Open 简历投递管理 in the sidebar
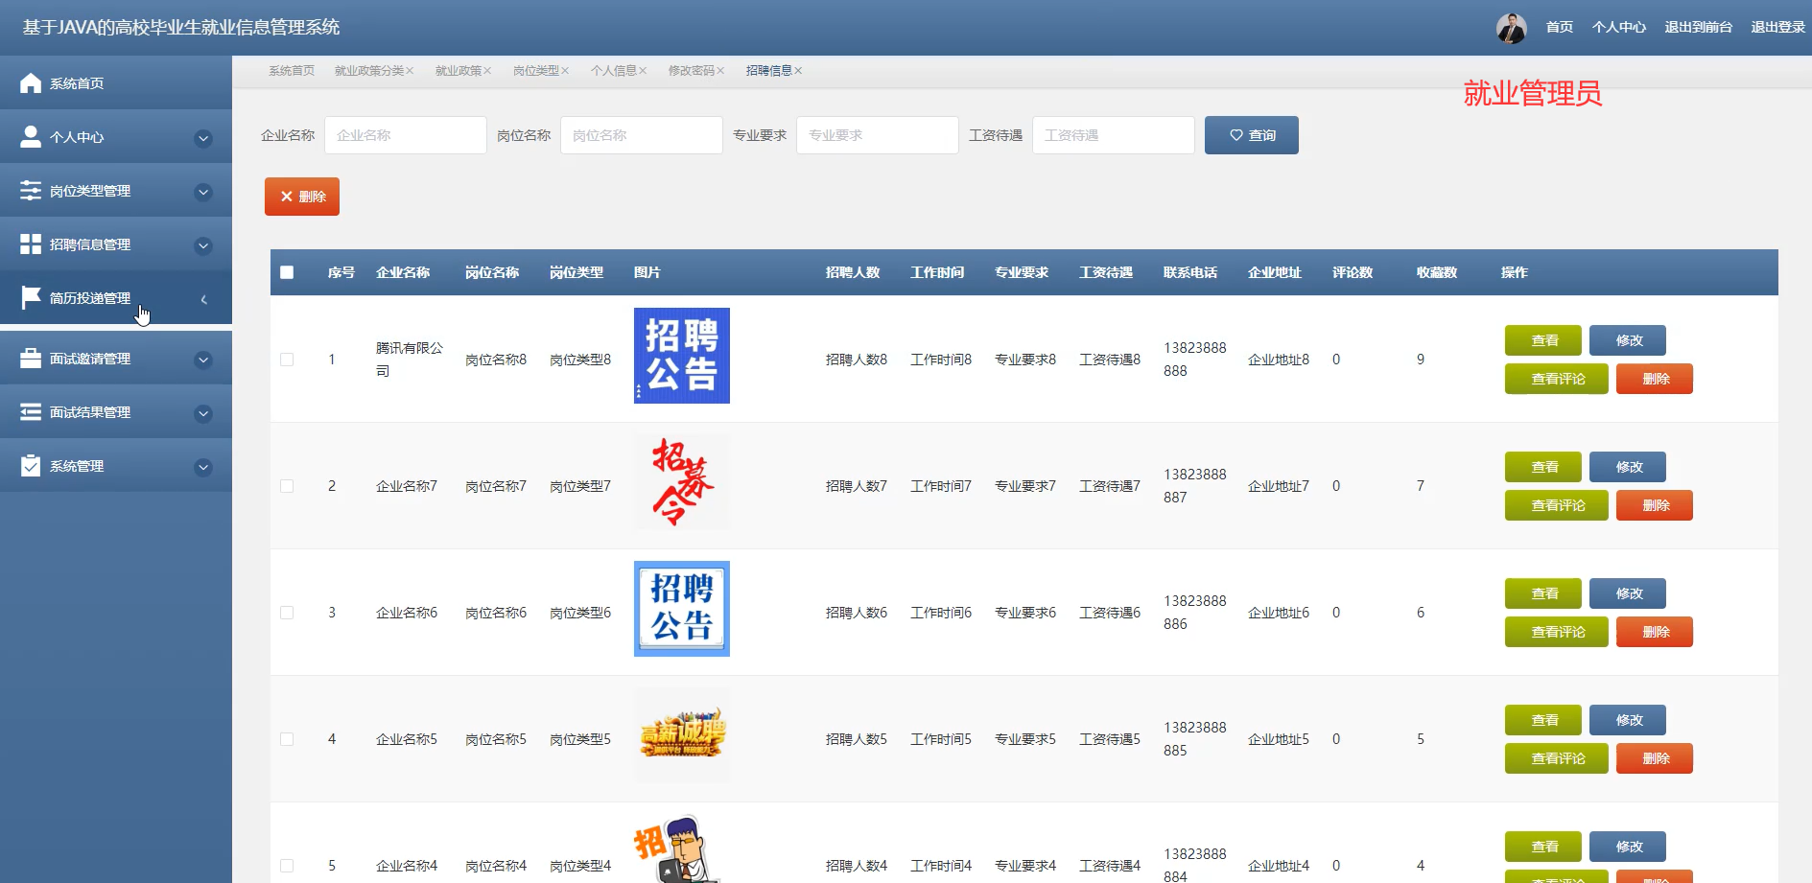The width and height of the screenshot is (1812, 883). [116, 297]
